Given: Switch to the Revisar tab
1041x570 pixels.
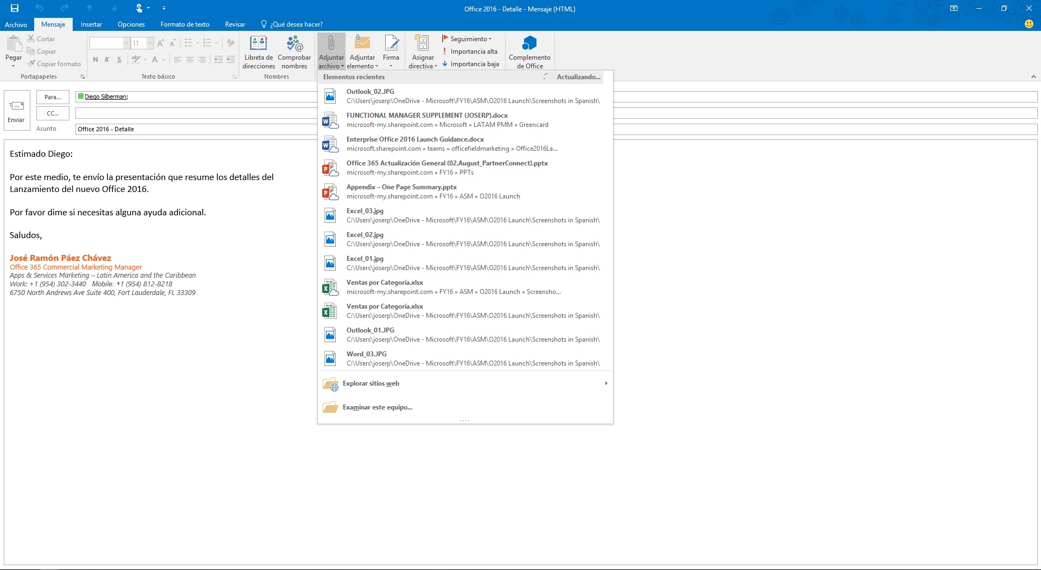Looking at the screenshot, I should point(235,24).
